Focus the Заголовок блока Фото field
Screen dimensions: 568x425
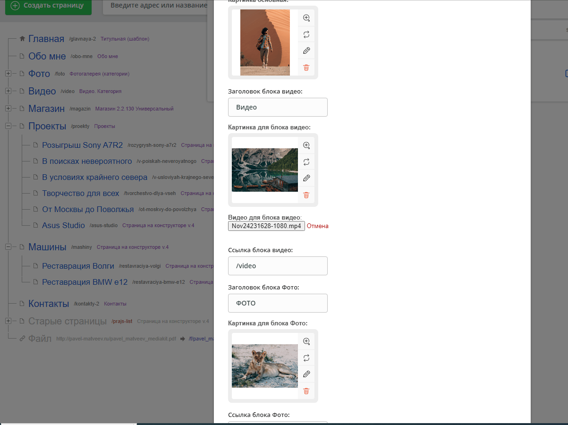(278, 303)
